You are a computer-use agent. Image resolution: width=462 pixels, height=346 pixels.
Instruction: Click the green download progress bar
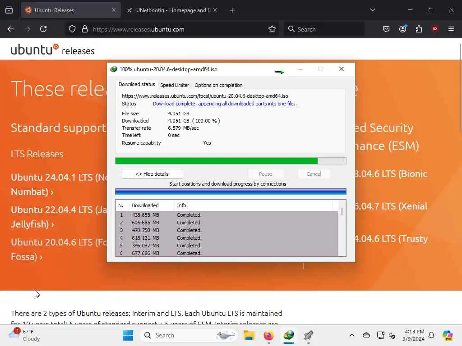231,161
